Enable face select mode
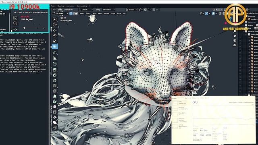This screenshot has height=145, width=258. click(76, 13)
